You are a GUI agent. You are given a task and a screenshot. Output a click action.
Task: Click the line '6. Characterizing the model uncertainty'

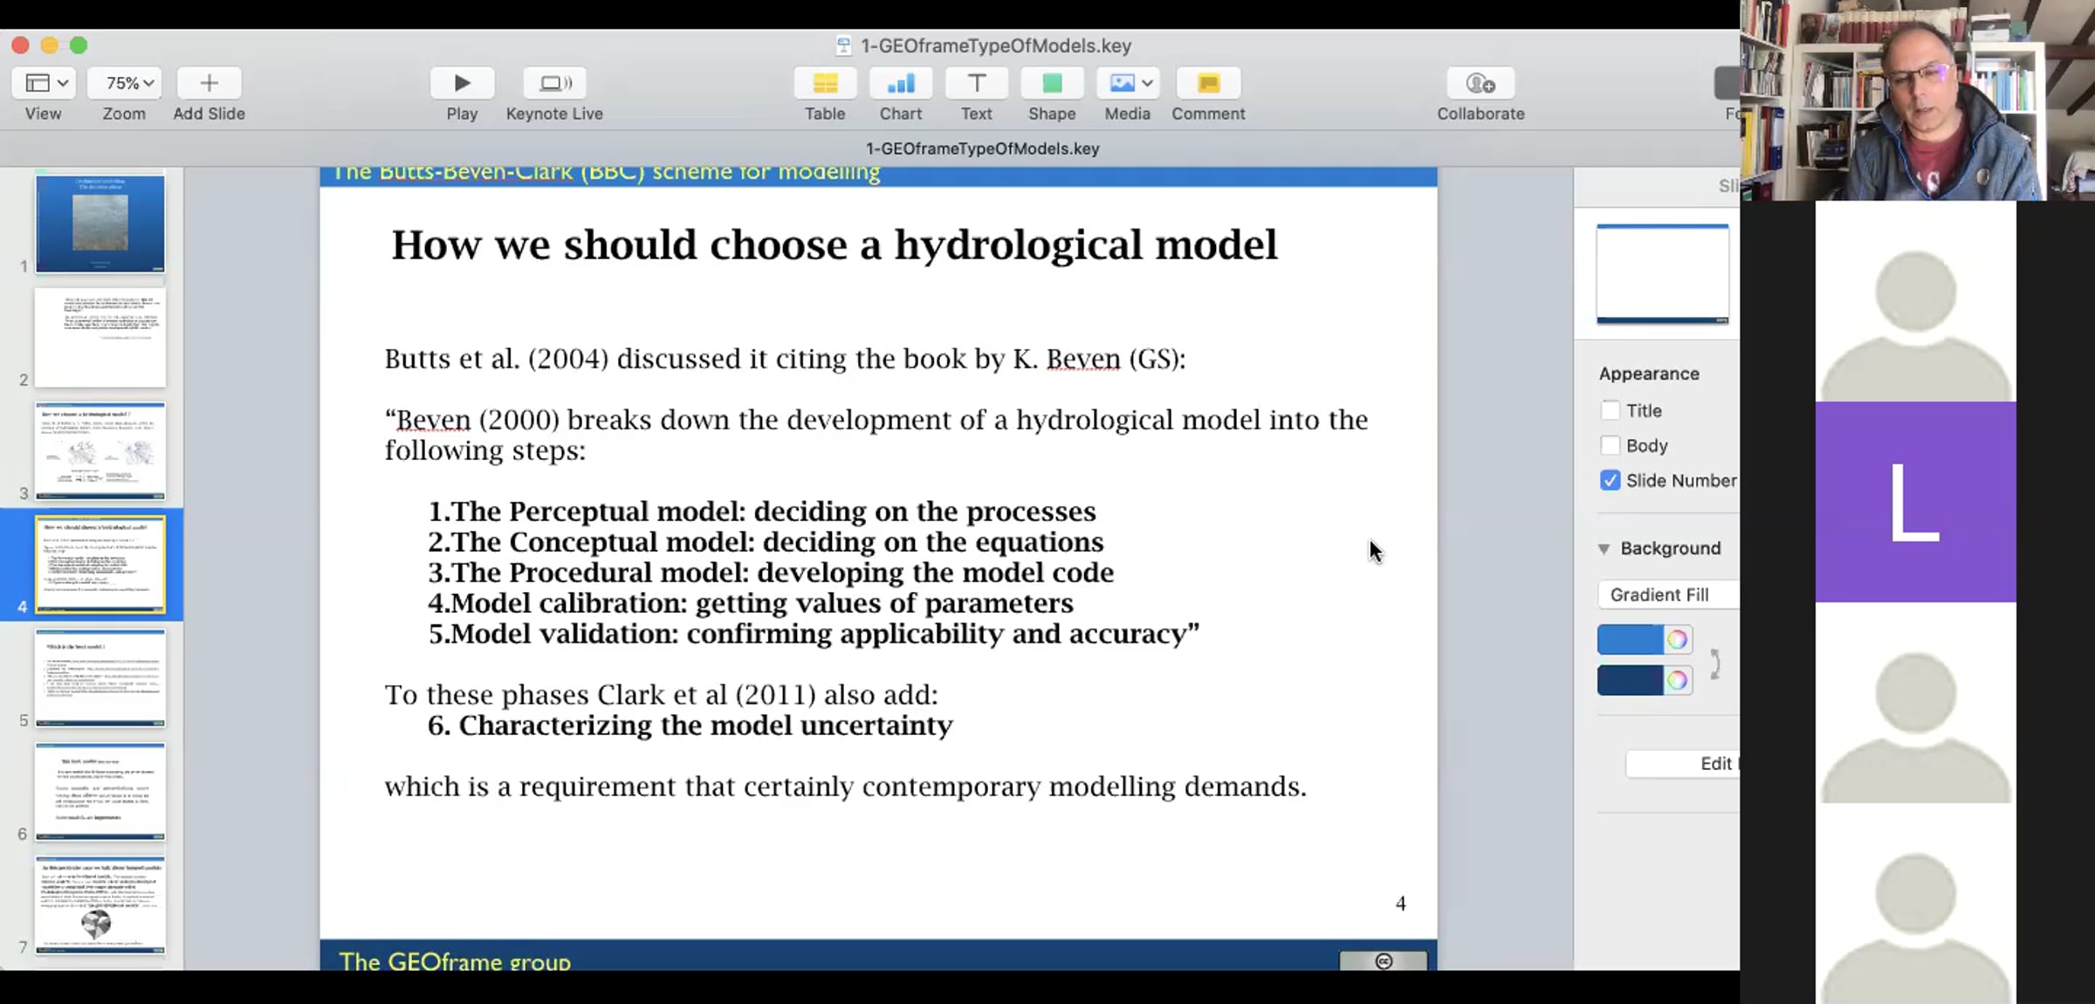(690, 725)
